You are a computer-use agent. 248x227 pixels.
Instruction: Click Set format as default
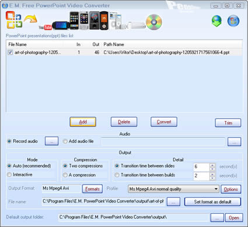coord(212,202)
